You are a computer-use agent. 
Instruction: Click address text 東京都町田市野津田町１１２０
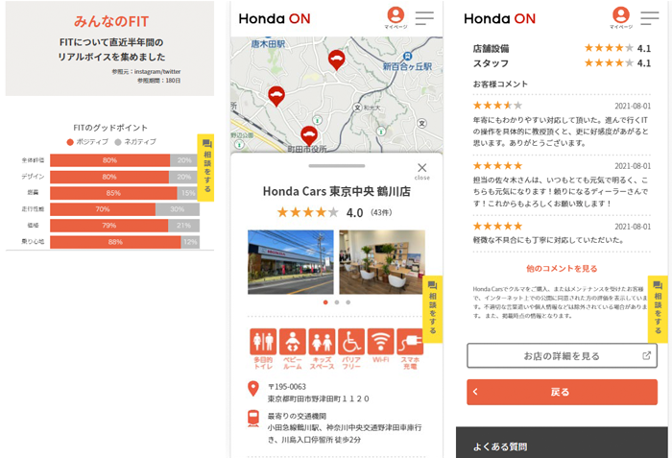(318, 398)
